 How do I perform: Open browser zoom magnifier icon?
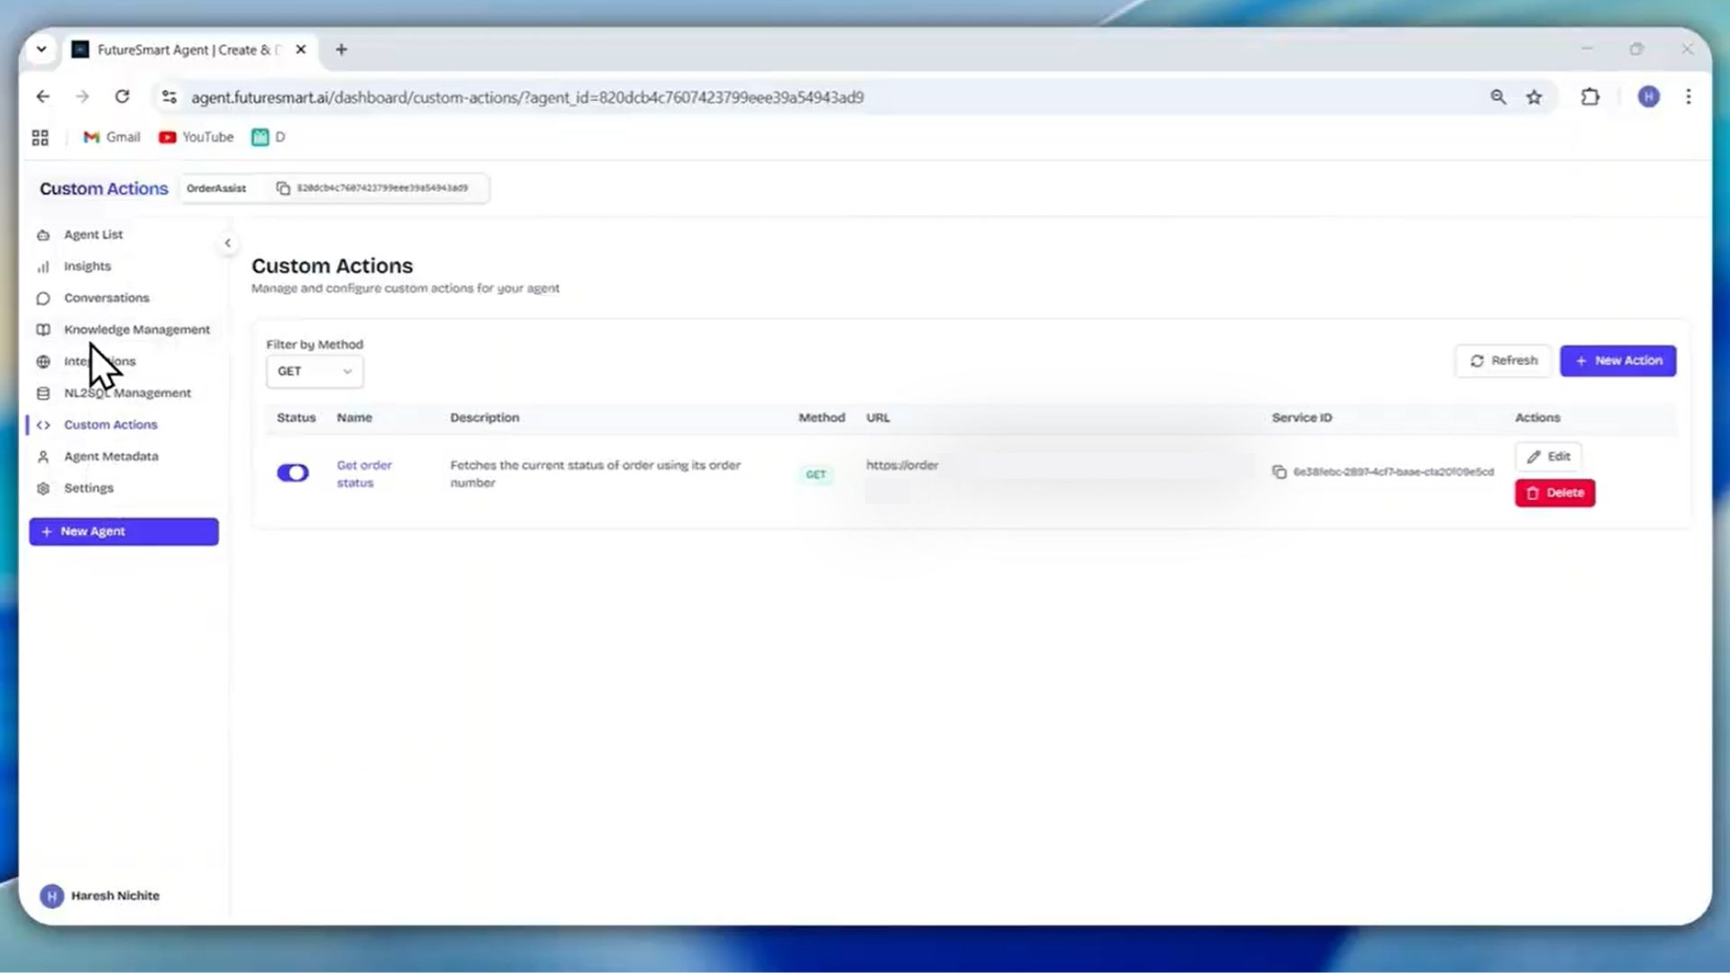pyautogui.click(x=1498, y=96)
